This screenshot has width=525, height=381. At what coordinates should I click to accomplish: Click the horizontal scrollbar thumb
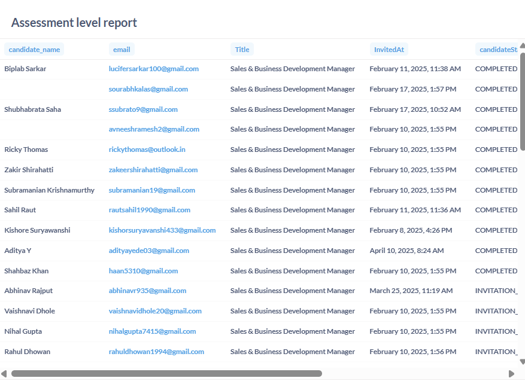point(166,374)
